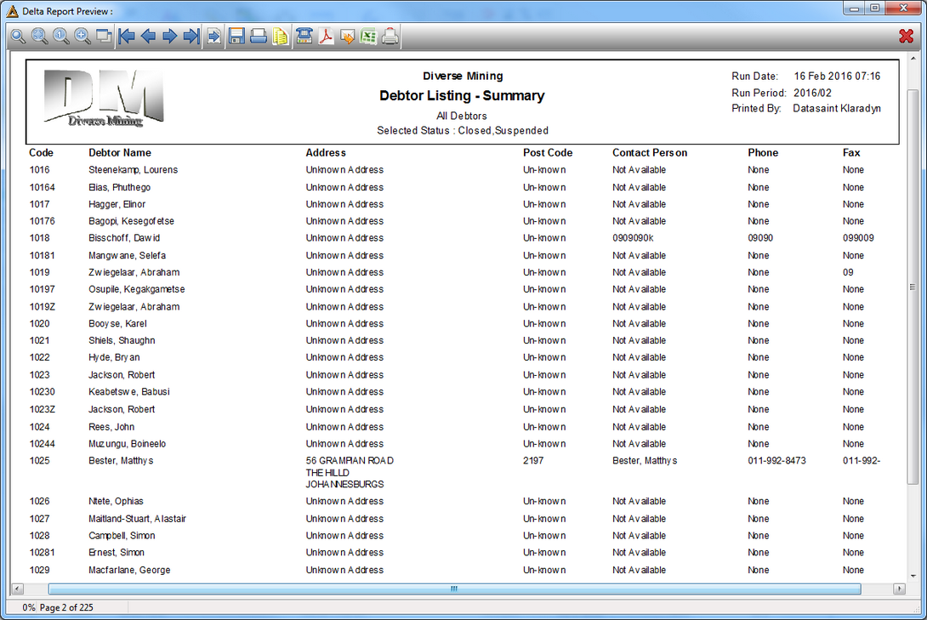Click the vertical scrollbar down arrow
Screen dimensions: 927x620
click(x=913, y=576)
